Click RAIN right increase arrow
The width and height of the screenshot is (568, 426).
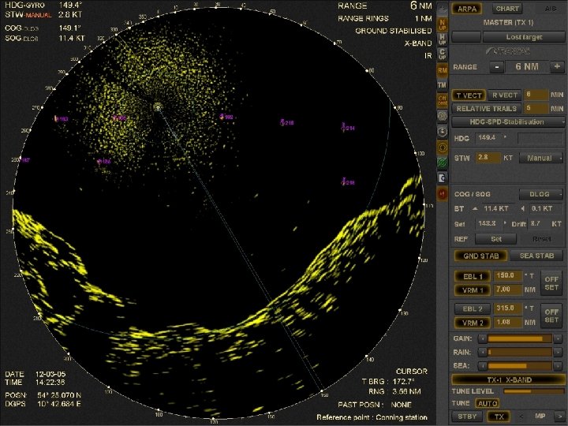[x=558, y=352]
